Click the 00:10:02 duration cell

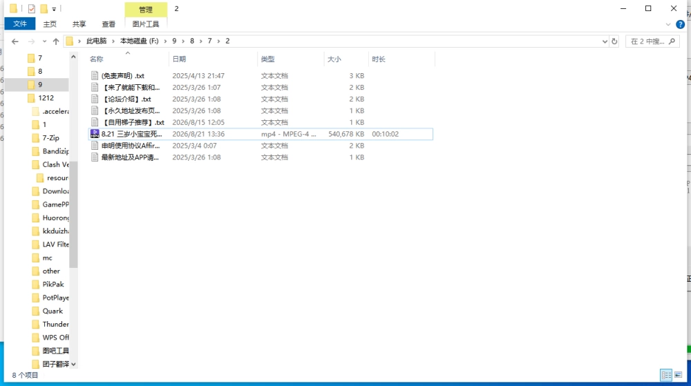[x=385, y=134]
